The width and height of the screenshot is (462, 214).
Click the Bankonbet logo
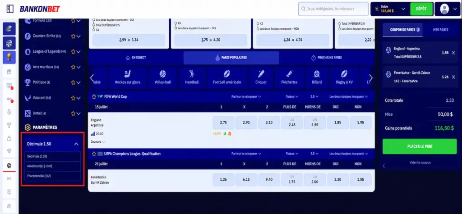pos(40,9)
